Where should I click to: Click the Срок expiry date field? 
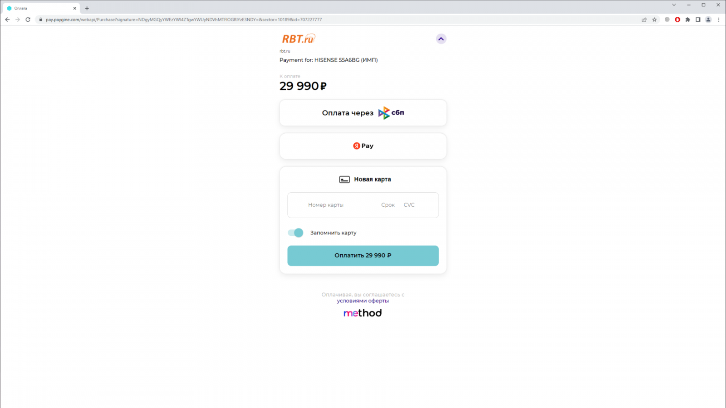tap(388, 205)
